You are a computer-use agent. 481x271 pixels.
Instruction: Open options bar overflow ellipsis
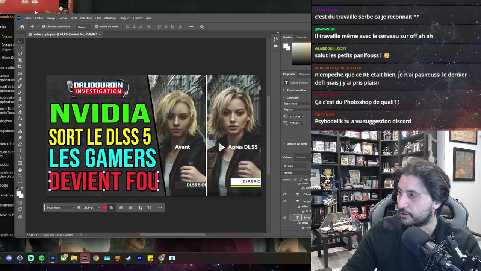click(191, 27)
